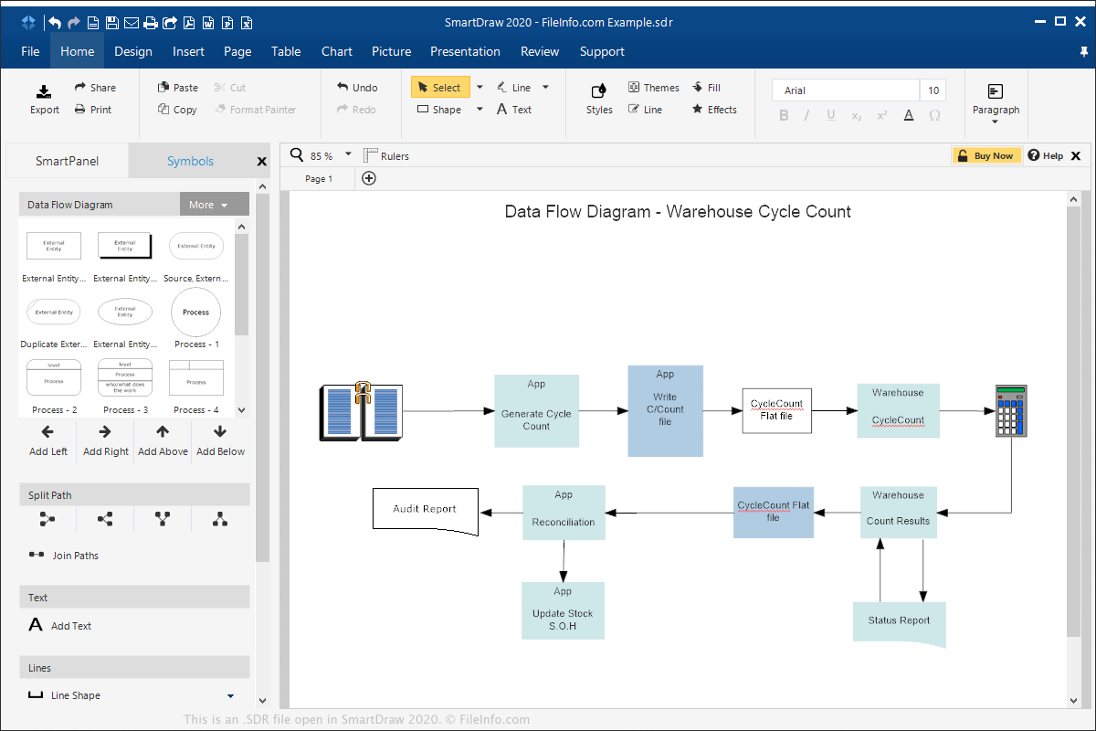Open the File menu
Image resolution: width=1096 pixels, height=731 pixels.
pos(30,51)
